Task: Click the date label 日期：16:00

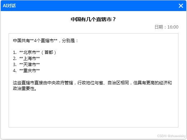Action: 166,27
